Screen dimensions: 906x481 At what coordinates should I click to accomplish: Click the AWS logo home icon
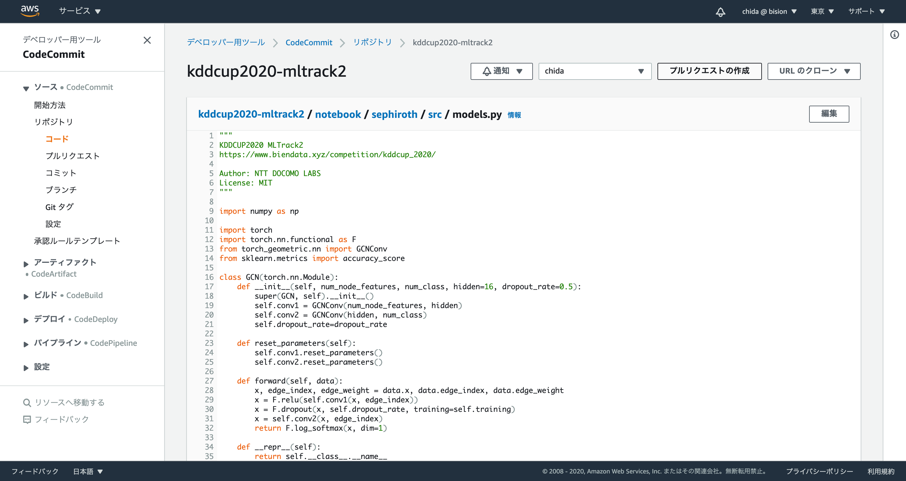30,11
